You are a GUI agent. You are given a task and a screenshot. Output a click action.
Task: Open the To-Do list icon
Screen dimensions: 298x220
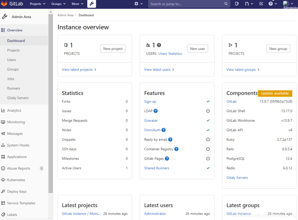(x=261, y=4)
